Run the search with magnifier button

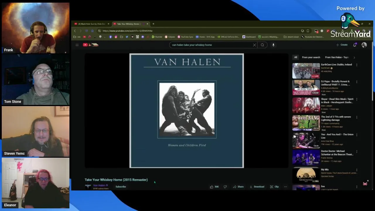point(262,45)
